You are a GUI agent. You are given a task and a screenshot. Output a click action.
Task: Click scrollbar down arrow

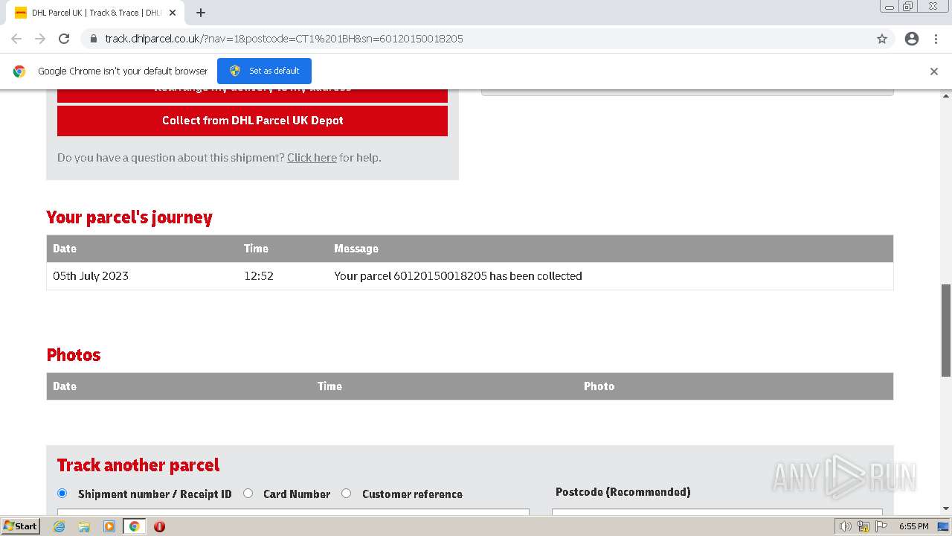click(x=946, y=508)
